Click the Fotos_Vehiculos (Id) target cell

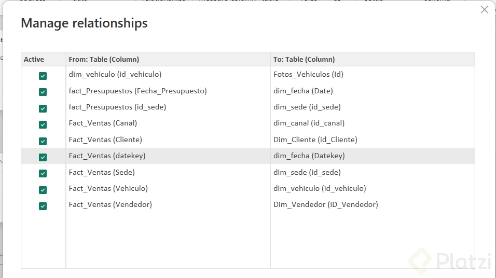308,75
